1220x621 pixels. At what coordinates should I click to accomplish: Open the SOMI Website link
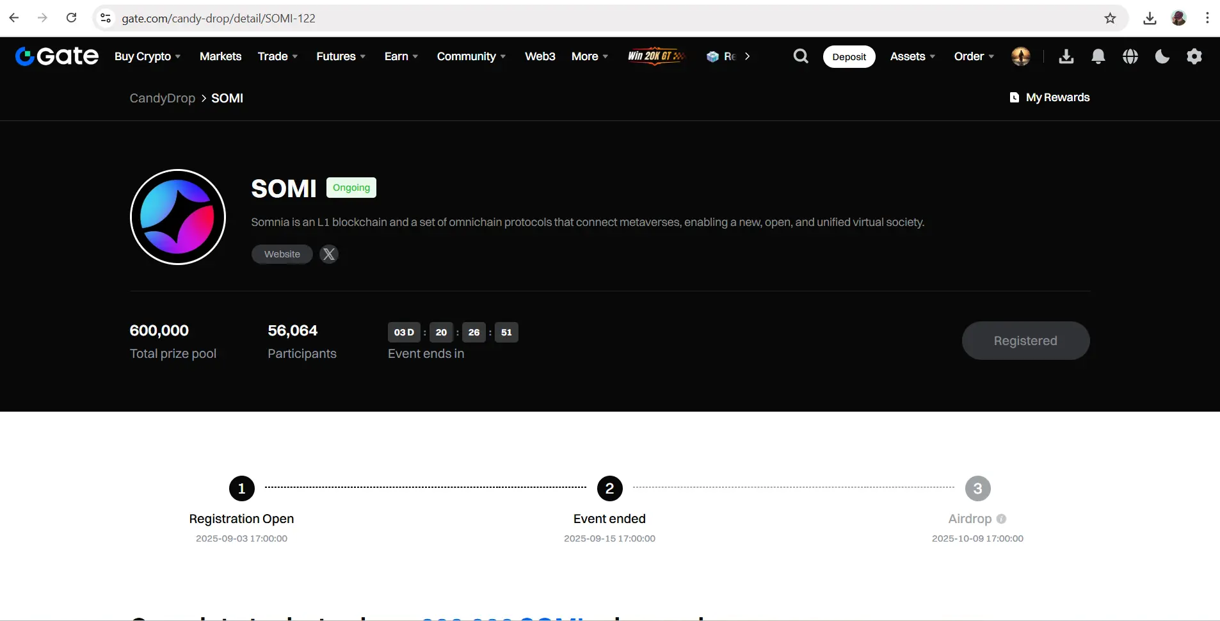[282, 254]
